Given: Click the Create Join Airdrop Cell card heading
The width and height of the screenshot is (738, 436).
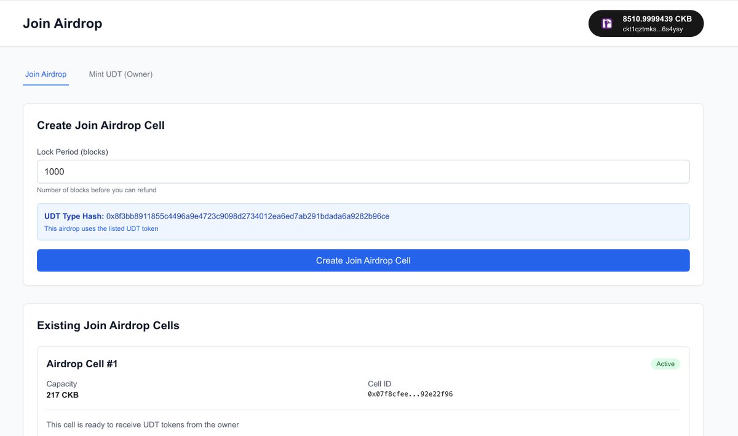Looking at the screenshot, I should coord(100,125).
